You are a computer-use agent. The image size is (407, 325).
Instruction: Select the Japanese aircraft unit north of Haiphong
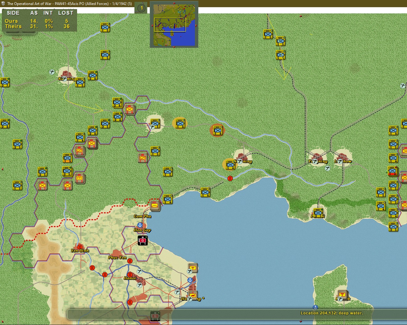[193, 268]
